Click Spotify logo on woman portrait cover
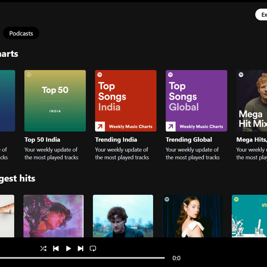 [167, 199]
